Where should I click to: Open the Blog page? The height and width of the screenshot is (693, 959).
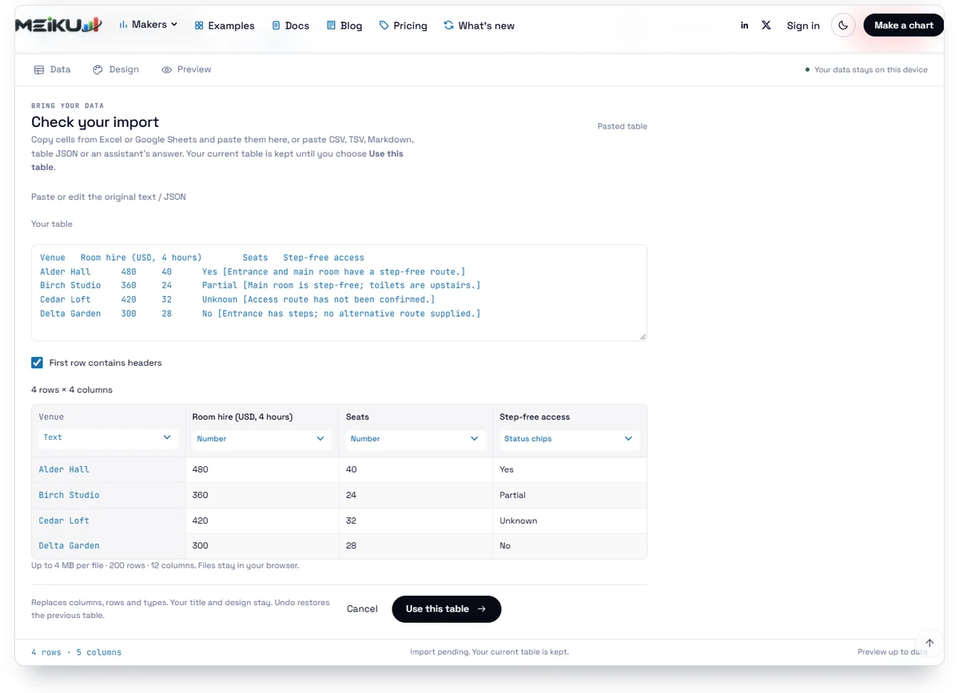[x=344, y=26]
